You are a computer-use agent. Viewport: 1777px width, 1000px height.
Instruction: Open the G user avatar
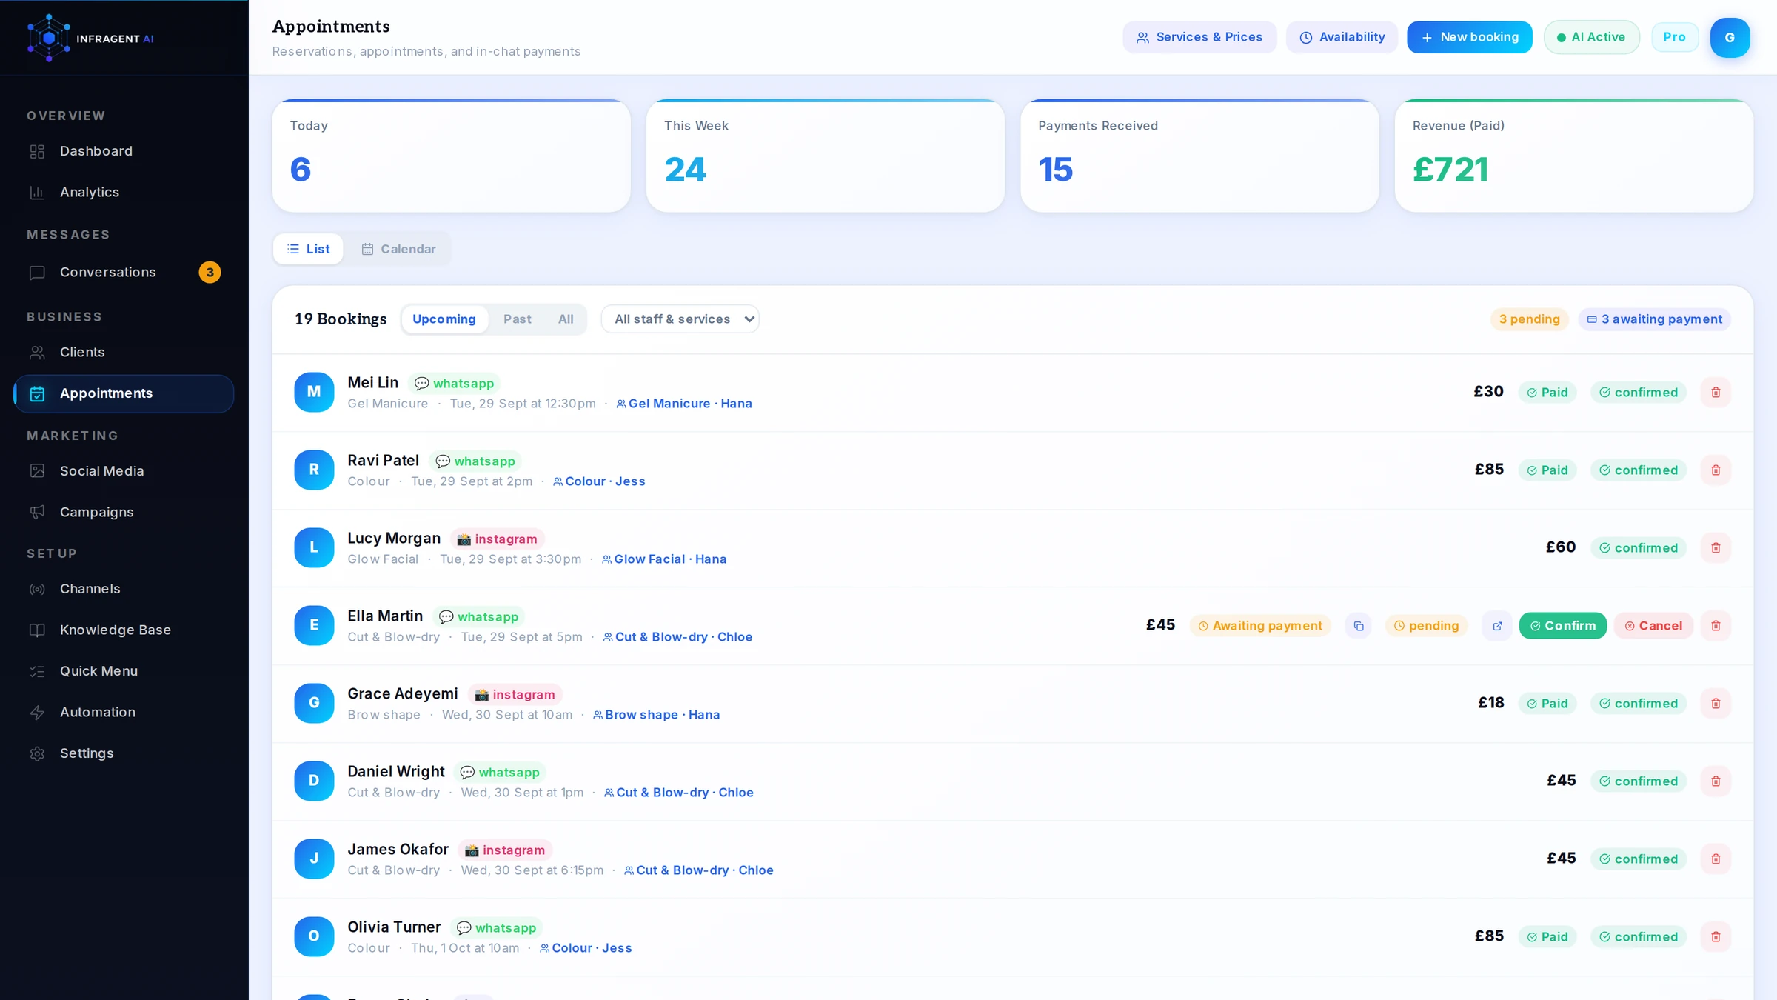pos(1730,38)
